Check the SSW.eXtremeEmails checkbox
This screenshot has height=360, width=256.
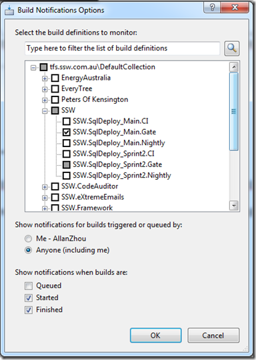[55, 197]
